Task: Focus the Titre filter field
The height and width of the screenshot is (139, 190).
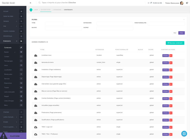Action: click(54, 24)
